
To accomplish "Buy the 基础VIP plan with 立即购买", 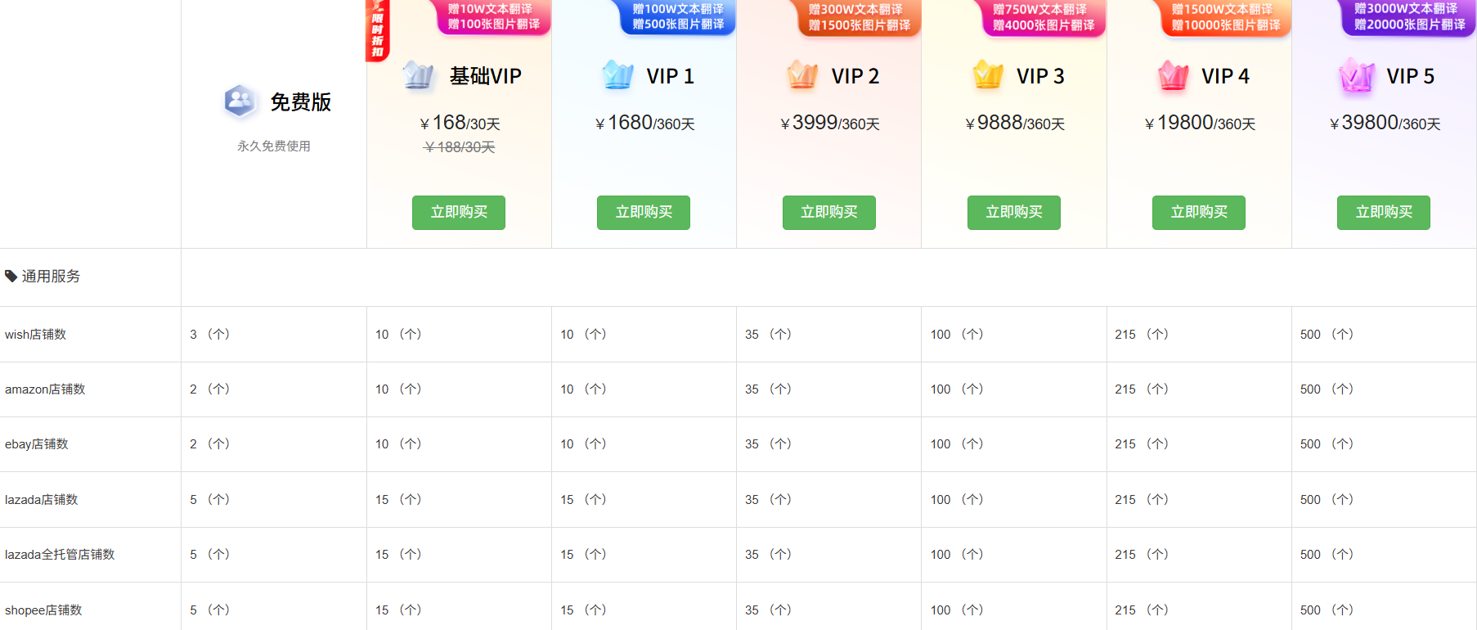I will tap(459, 213).
